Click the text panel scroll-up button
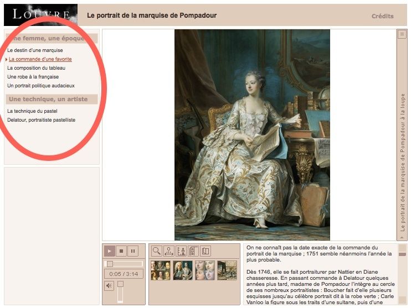 tap(402, 248)
